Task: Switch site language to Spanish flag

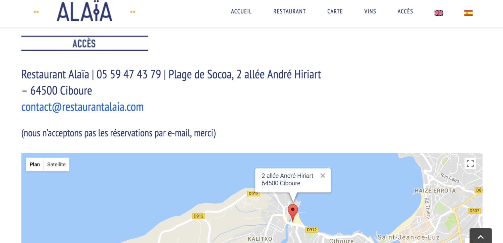Action: pyautogui.click(x=468, y=13)
